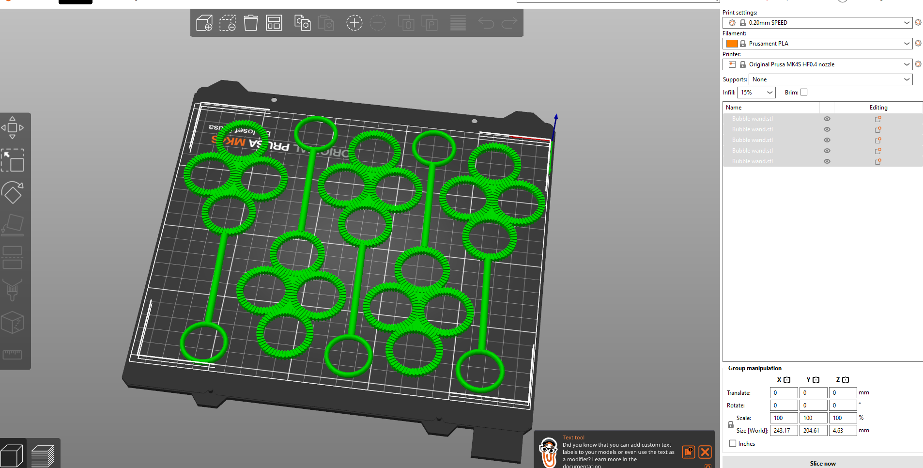
Task: Click the Copy toolbar icon
Action: (303, 23)
